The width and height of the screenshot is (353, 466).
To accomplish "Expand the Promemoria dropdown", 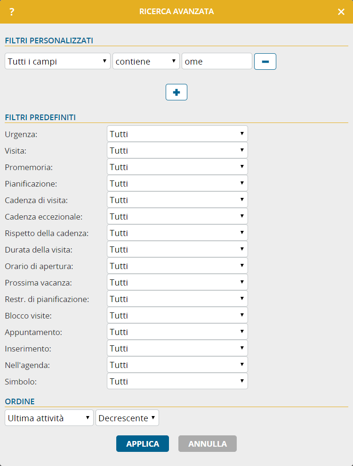I will point(177,167).
